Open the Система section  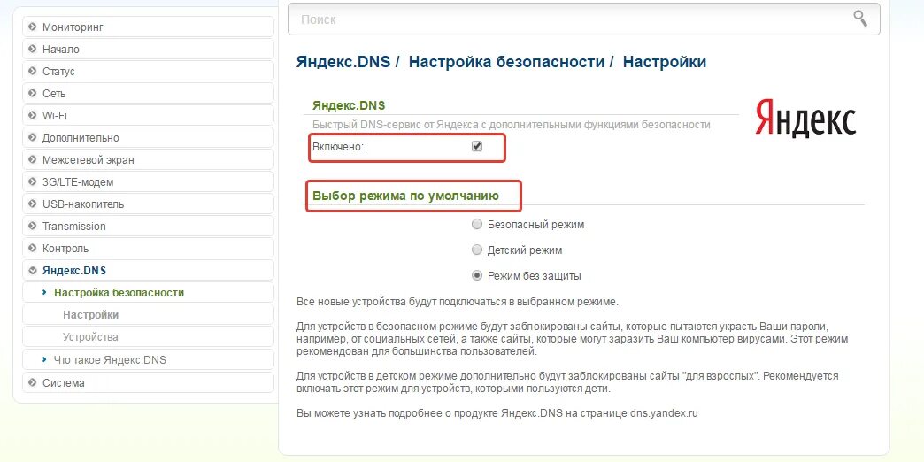point(148,382)
